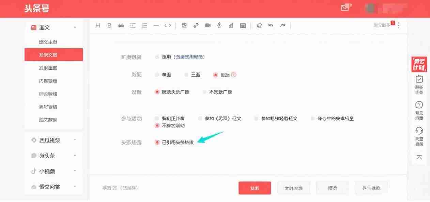Select 参加魅族 征文 activity option
This screenshot has height=202, width=430.
pos(256,119)
